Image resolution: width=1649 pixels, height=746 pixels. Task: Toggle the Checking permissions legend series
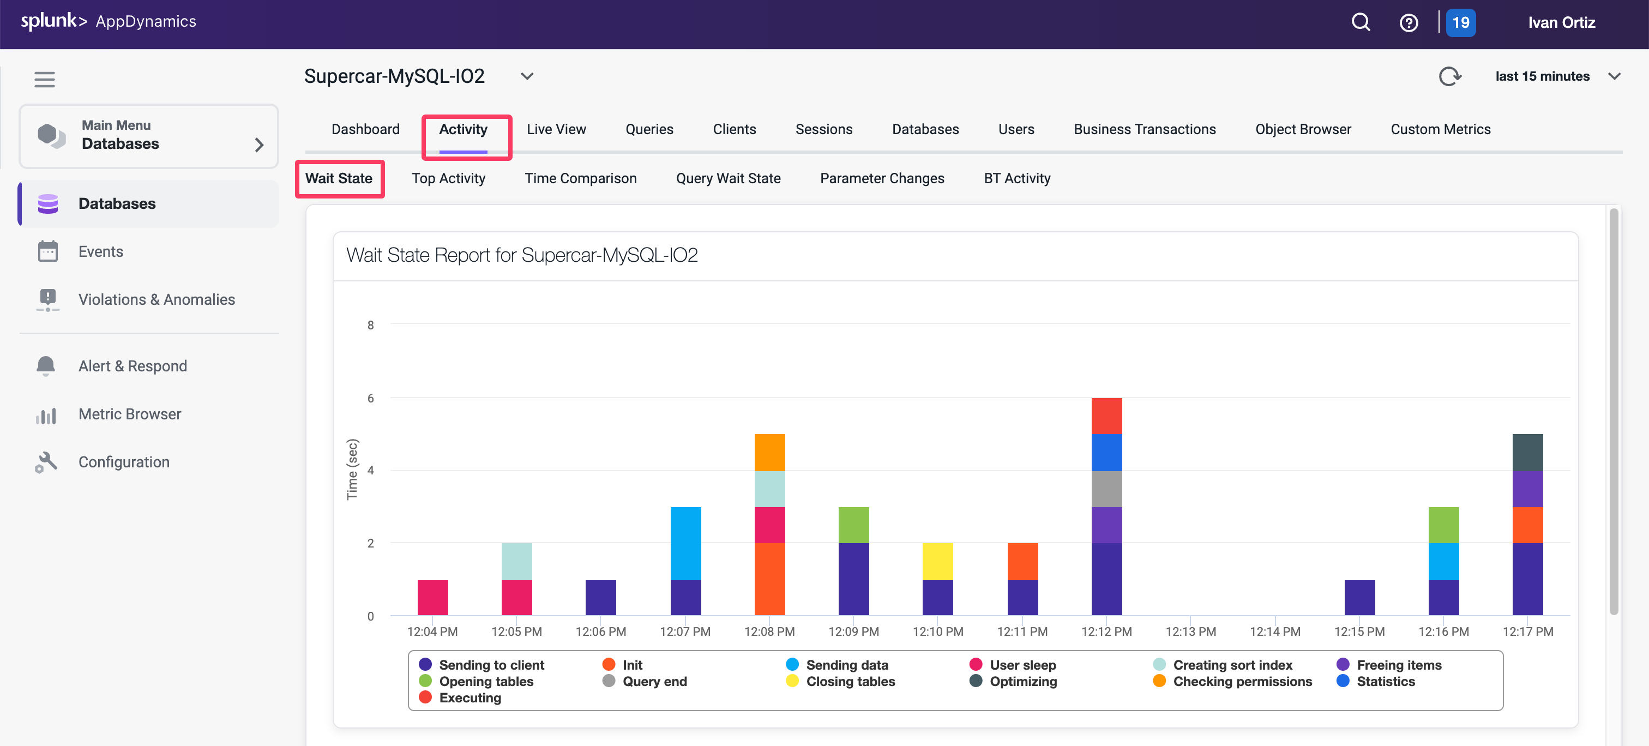1242,681
